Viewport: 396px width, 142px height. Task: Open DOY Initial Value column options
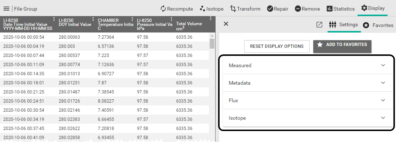pos(93,19)
